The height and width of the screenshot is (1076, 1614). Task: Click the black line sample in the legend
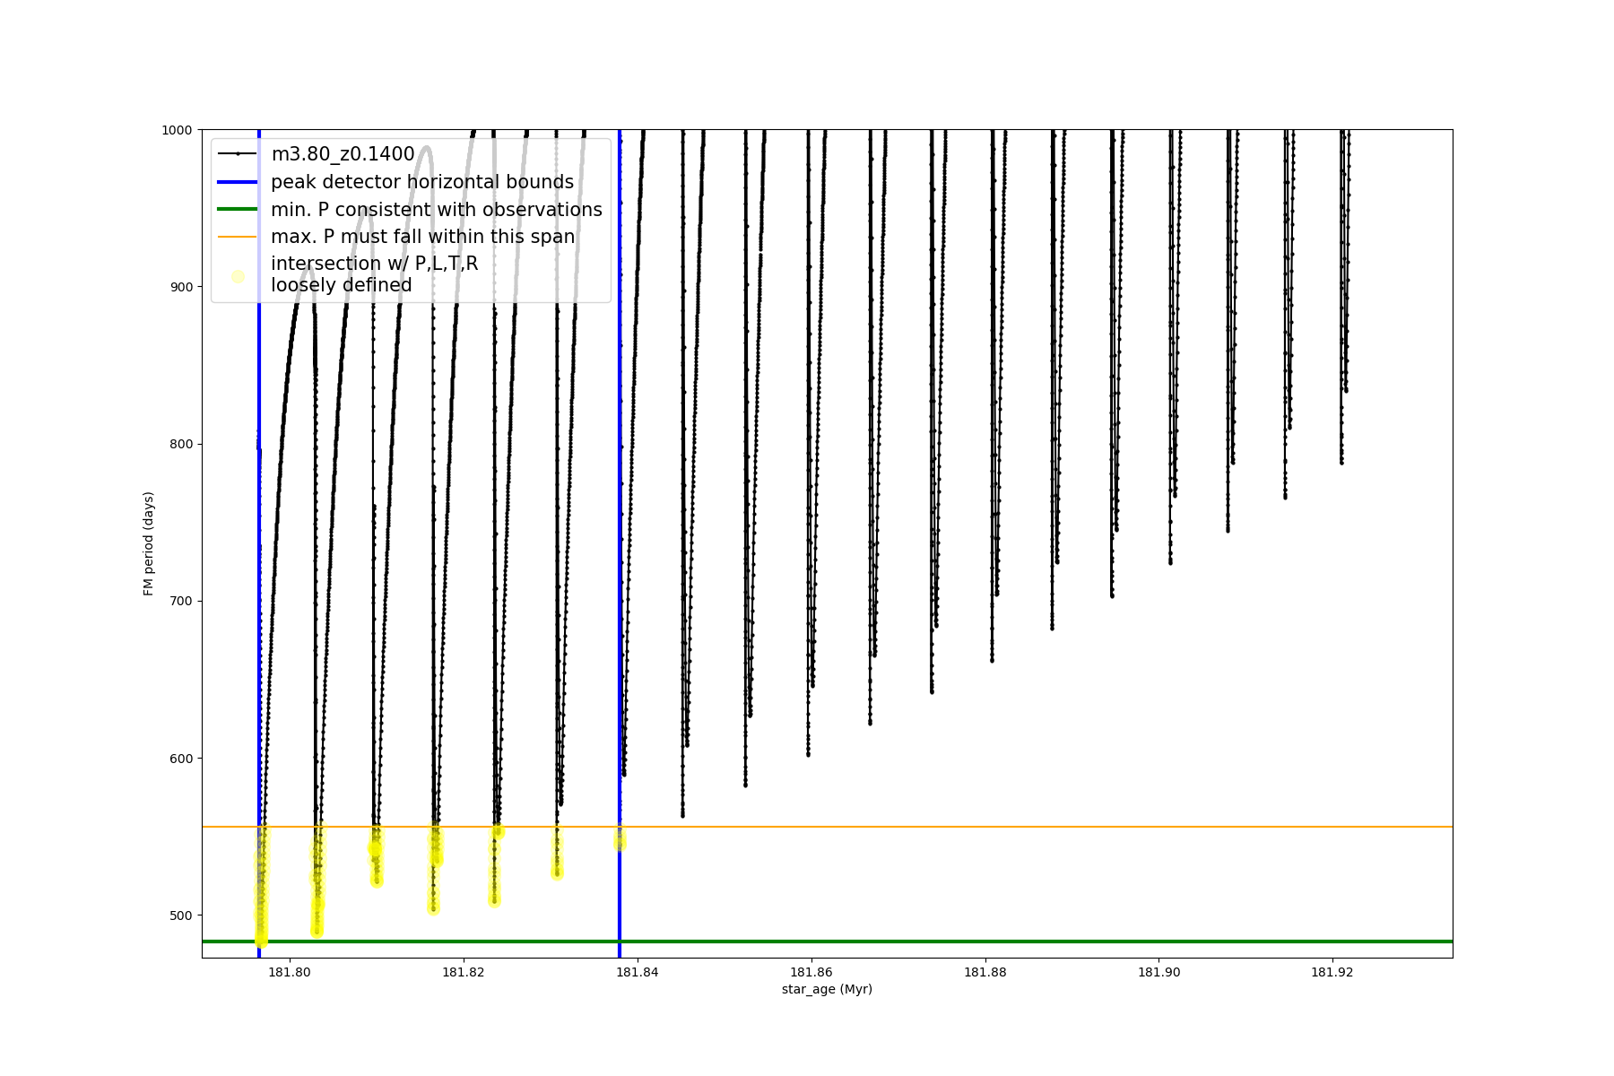(238, 154)
